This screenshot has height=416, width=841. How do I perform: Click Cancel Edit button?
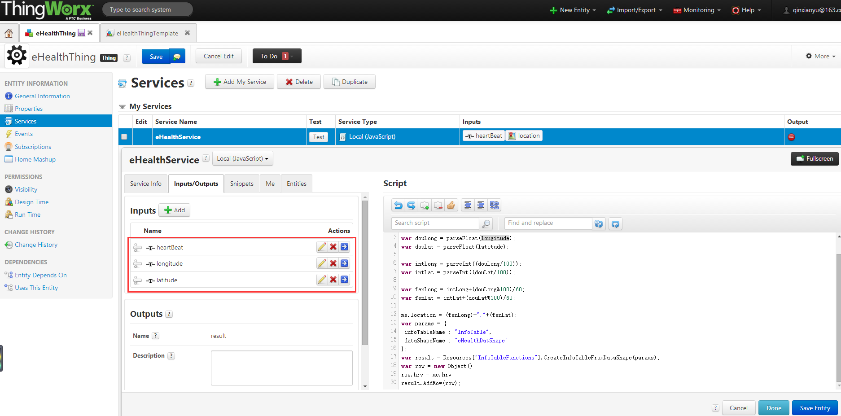coord(219,56)
